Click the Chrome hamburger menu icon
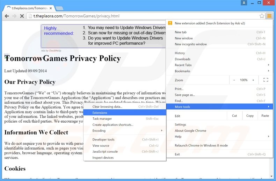This screenshot has height=181, width=276. tap(269, 16)
